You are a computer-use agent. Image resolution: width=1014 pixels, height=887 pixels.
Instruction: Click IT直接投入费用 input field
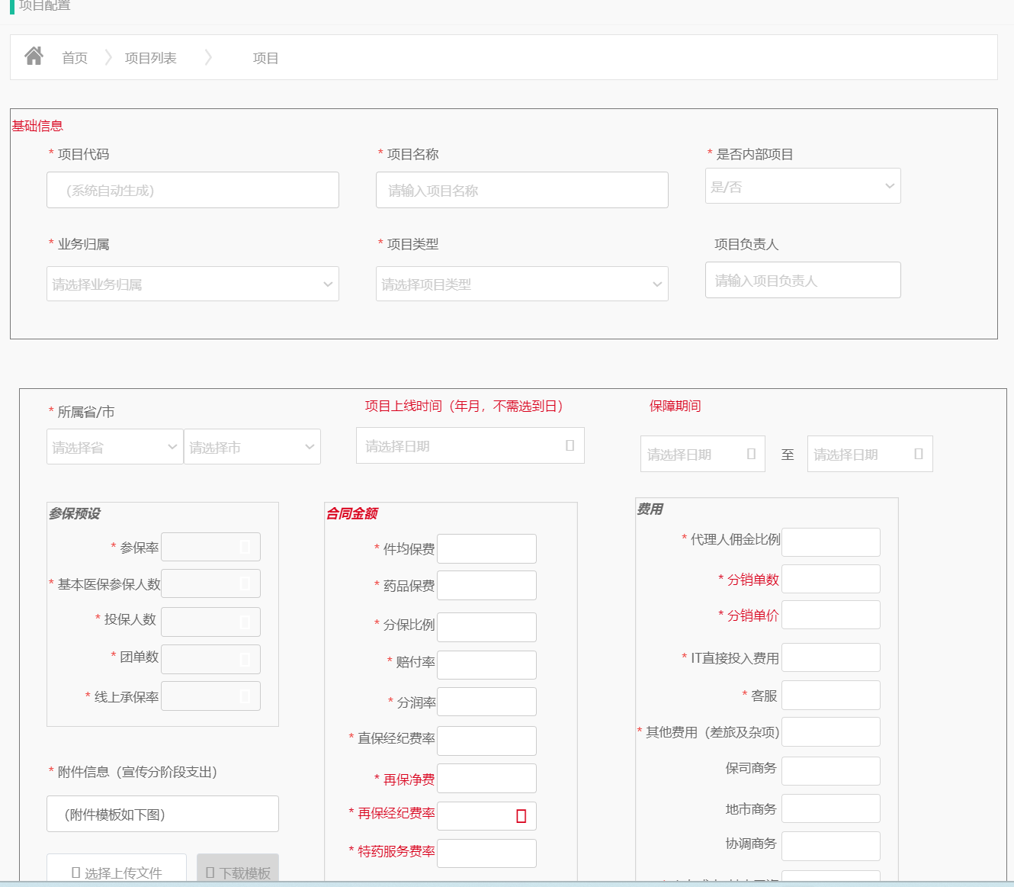pos(831,657)
